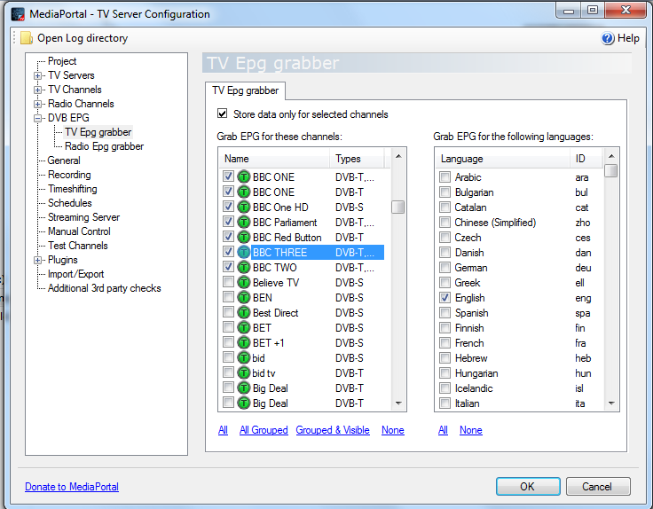Viewport: 653px width, 509px height.
Task: Collapse the DVB EPG tree node
Action: (x=37, y=118)
